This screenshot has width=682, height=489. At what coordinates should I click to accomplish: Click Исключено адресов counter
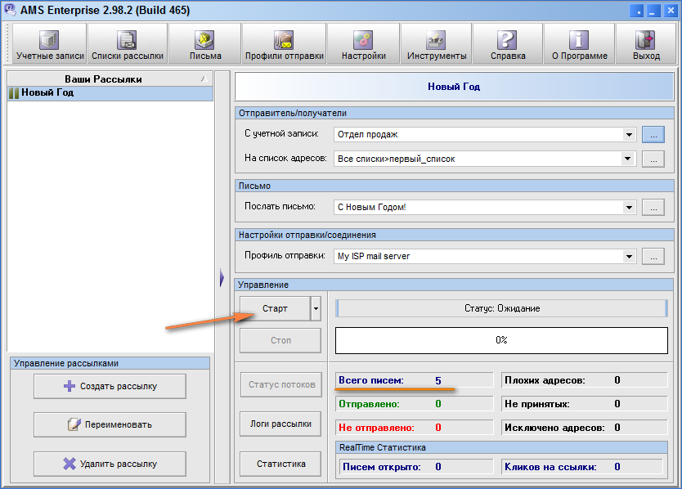click(585, 428)
